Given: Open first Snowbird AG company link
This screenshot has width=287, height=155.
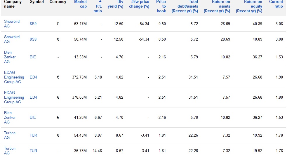Looking at the screenshot, I should (x=12, y=24).
